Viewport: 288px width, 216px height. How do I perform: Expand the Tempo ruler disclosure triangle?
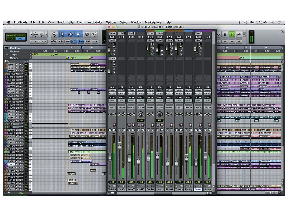click(x=7, y=55)
